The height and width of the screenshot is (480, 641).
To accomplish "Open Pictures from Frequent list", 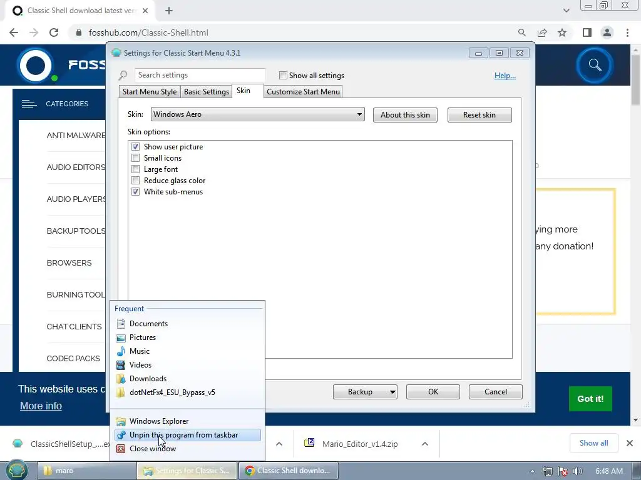I will tap(188, 337).
